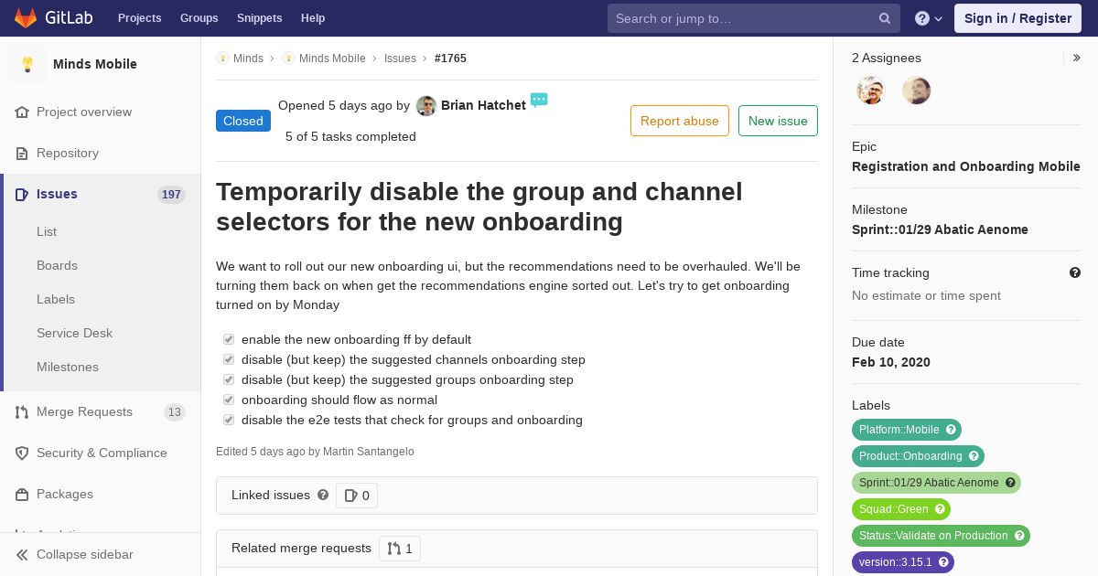Toggle 'disable the e2e tests' checkbox
The width and height of the screenshot is (1098, 576).
229,420
